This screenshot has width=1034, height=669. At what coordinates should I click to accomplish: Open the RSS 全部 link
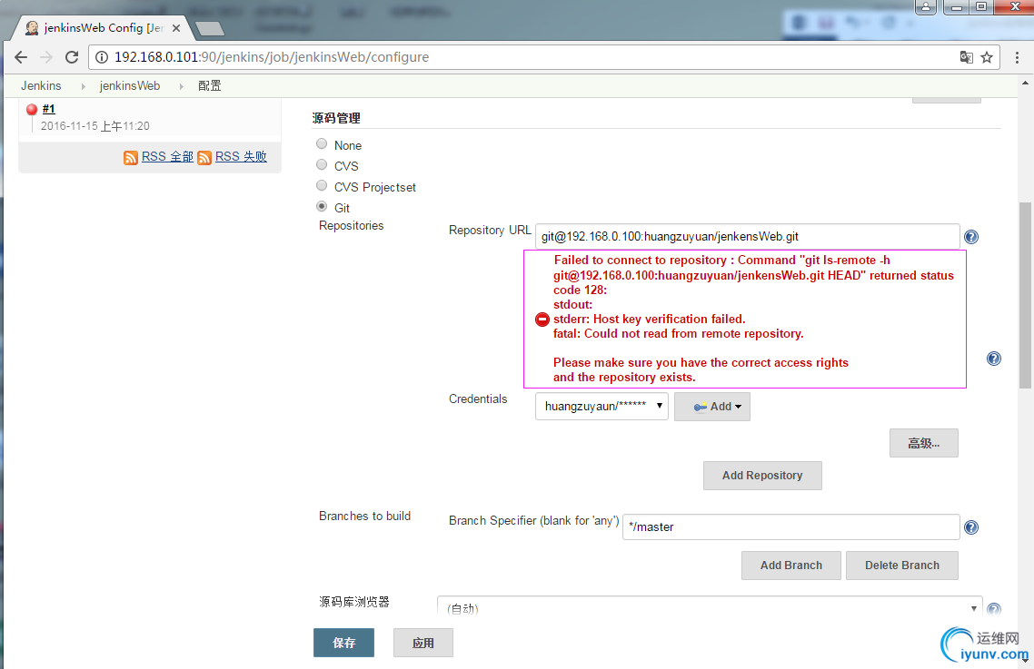[x=167, y=157]
